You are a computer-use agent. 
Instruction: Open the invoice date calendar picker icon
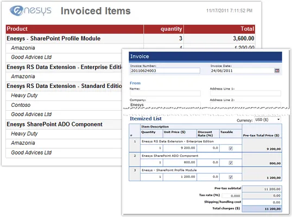pos(277,71)
